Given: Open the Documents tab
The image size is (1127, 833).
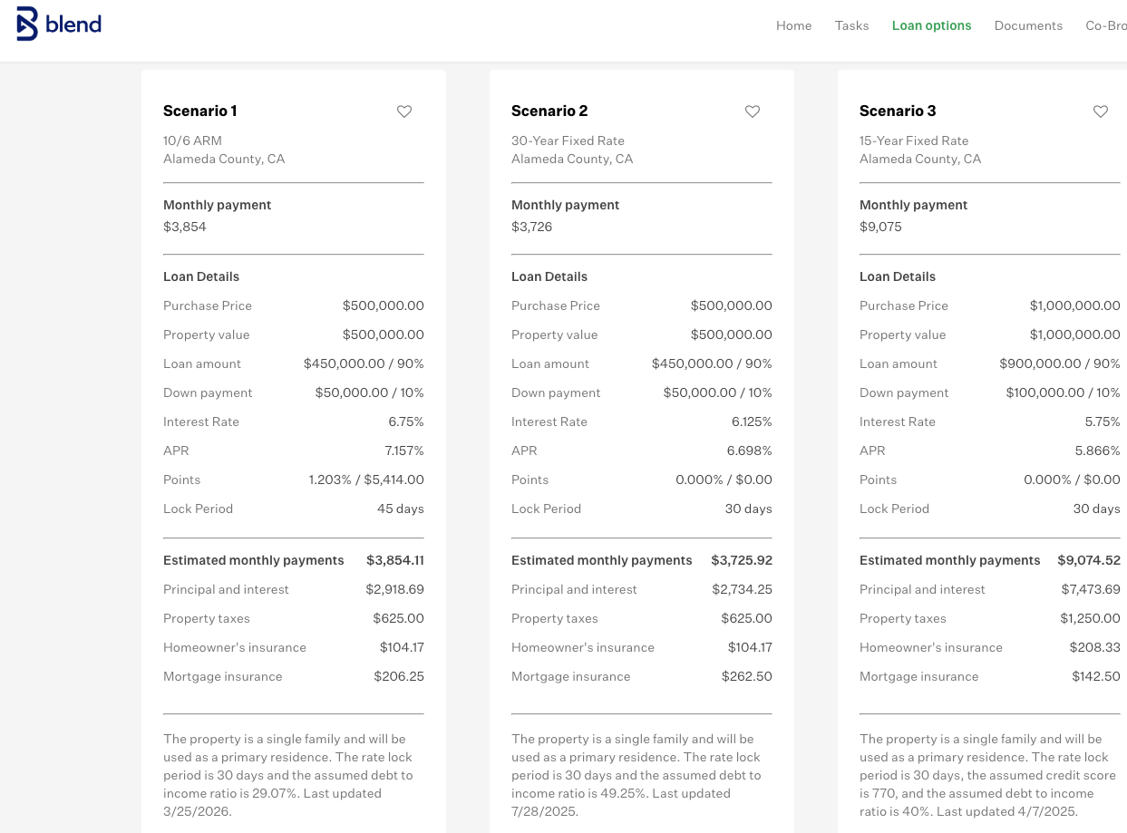Looking at the screenshot, I should [x=1028, y=25].
